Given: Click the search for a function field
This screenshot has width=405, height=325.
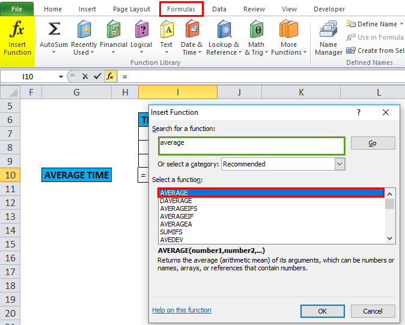Looking at the screenshot, I should (x=252, y=146).
